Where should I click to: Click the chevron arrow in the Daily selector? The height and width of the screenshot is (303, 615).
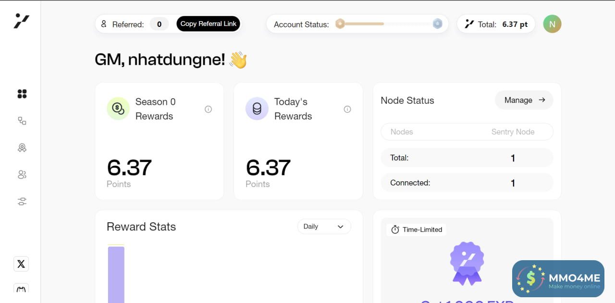coord(341,227)
